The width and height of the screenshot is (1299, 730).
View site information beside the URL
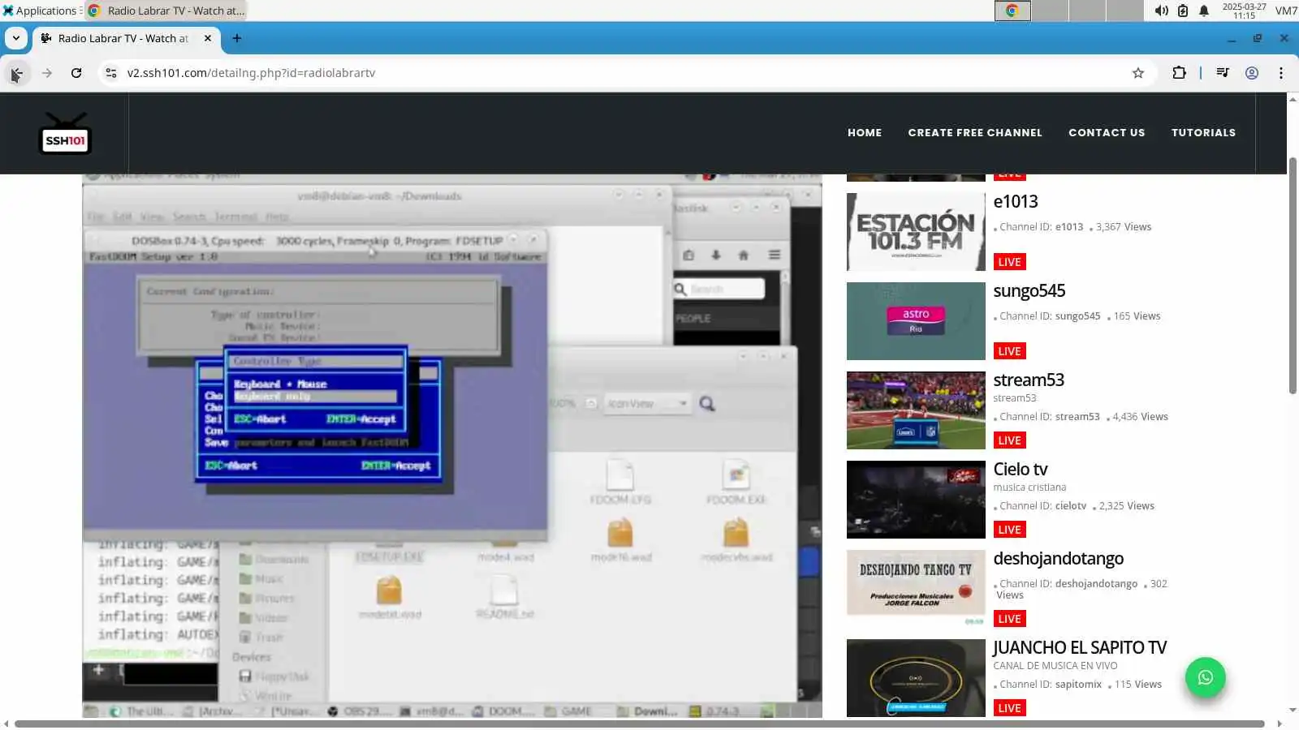[x=111, y=73]
